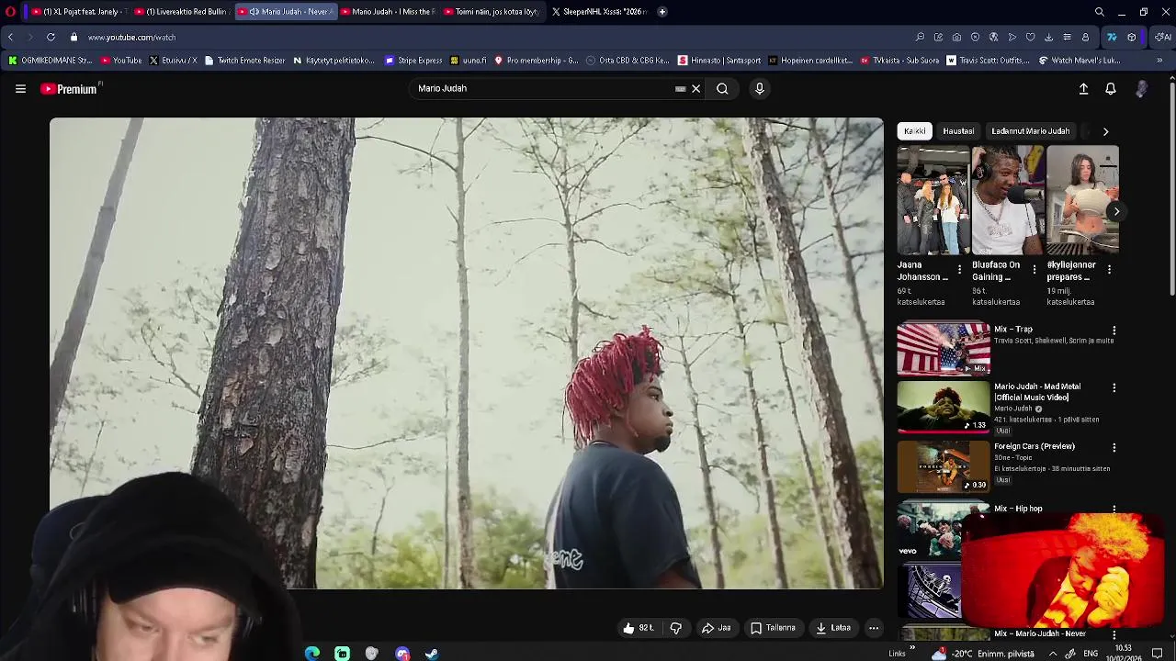The width and height of the screenshot is (1176, 661).
Task: Open options for Jaana Johansson Short
Action: pos(960,270)
